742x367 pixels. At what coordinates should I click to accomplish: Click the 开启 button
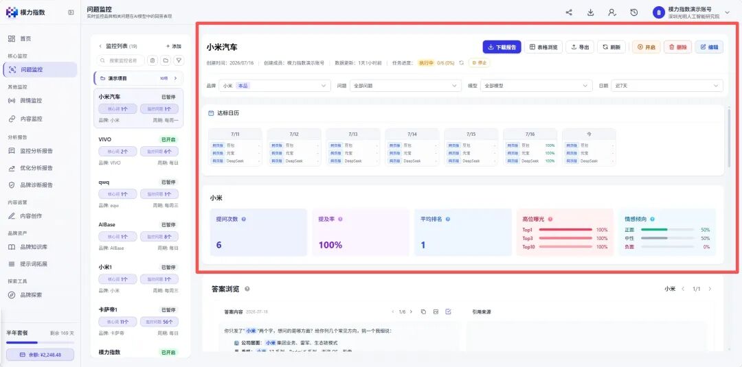(647, 47)
